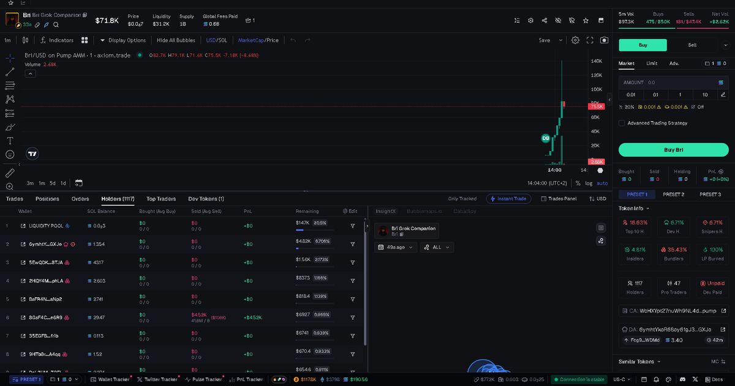Click candlestick chart style icon
Image resolution: width=735 pixels, height=386 pixels.
click(25, 40)
